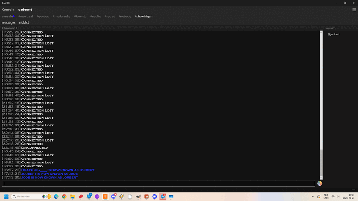358x201 pixels.
Task: Click the search highlight icon inside the search box
Action: 47,197
